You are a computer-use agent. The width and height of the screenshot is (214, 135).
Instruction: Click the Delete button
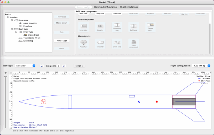click(x=62, y=49)
